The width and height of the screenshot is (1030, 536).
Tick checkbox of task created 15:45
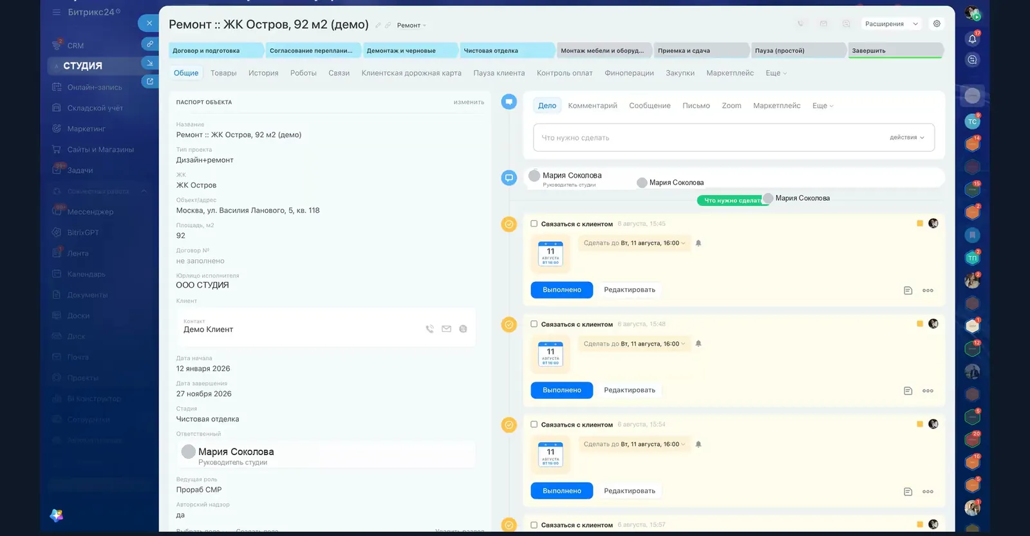pyautogui.click(x=534, y=224)
